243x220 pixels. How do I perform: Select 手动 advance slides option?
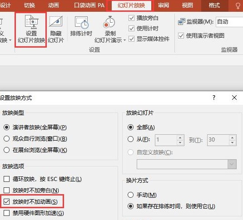click(130, 195)
